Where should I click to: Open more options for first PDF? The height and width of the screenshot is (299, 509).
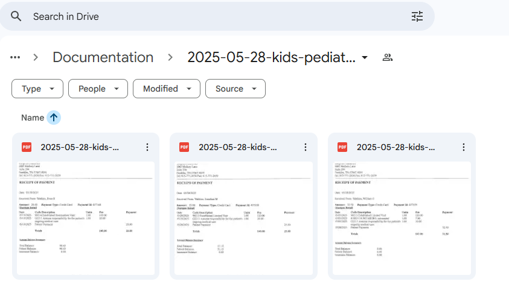[x=147, y=147]
